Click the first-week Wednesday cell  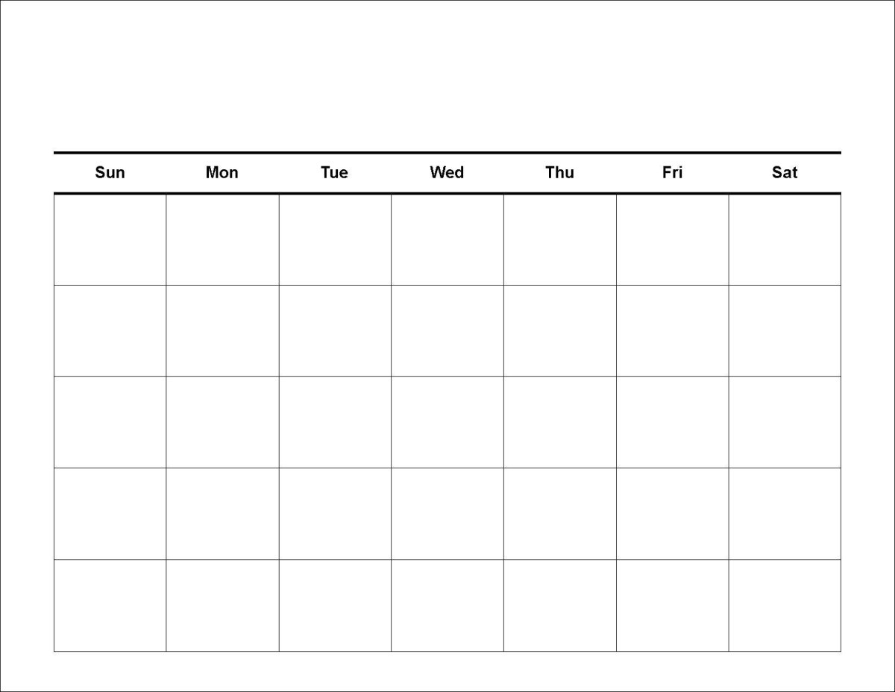tap(447, 239)
